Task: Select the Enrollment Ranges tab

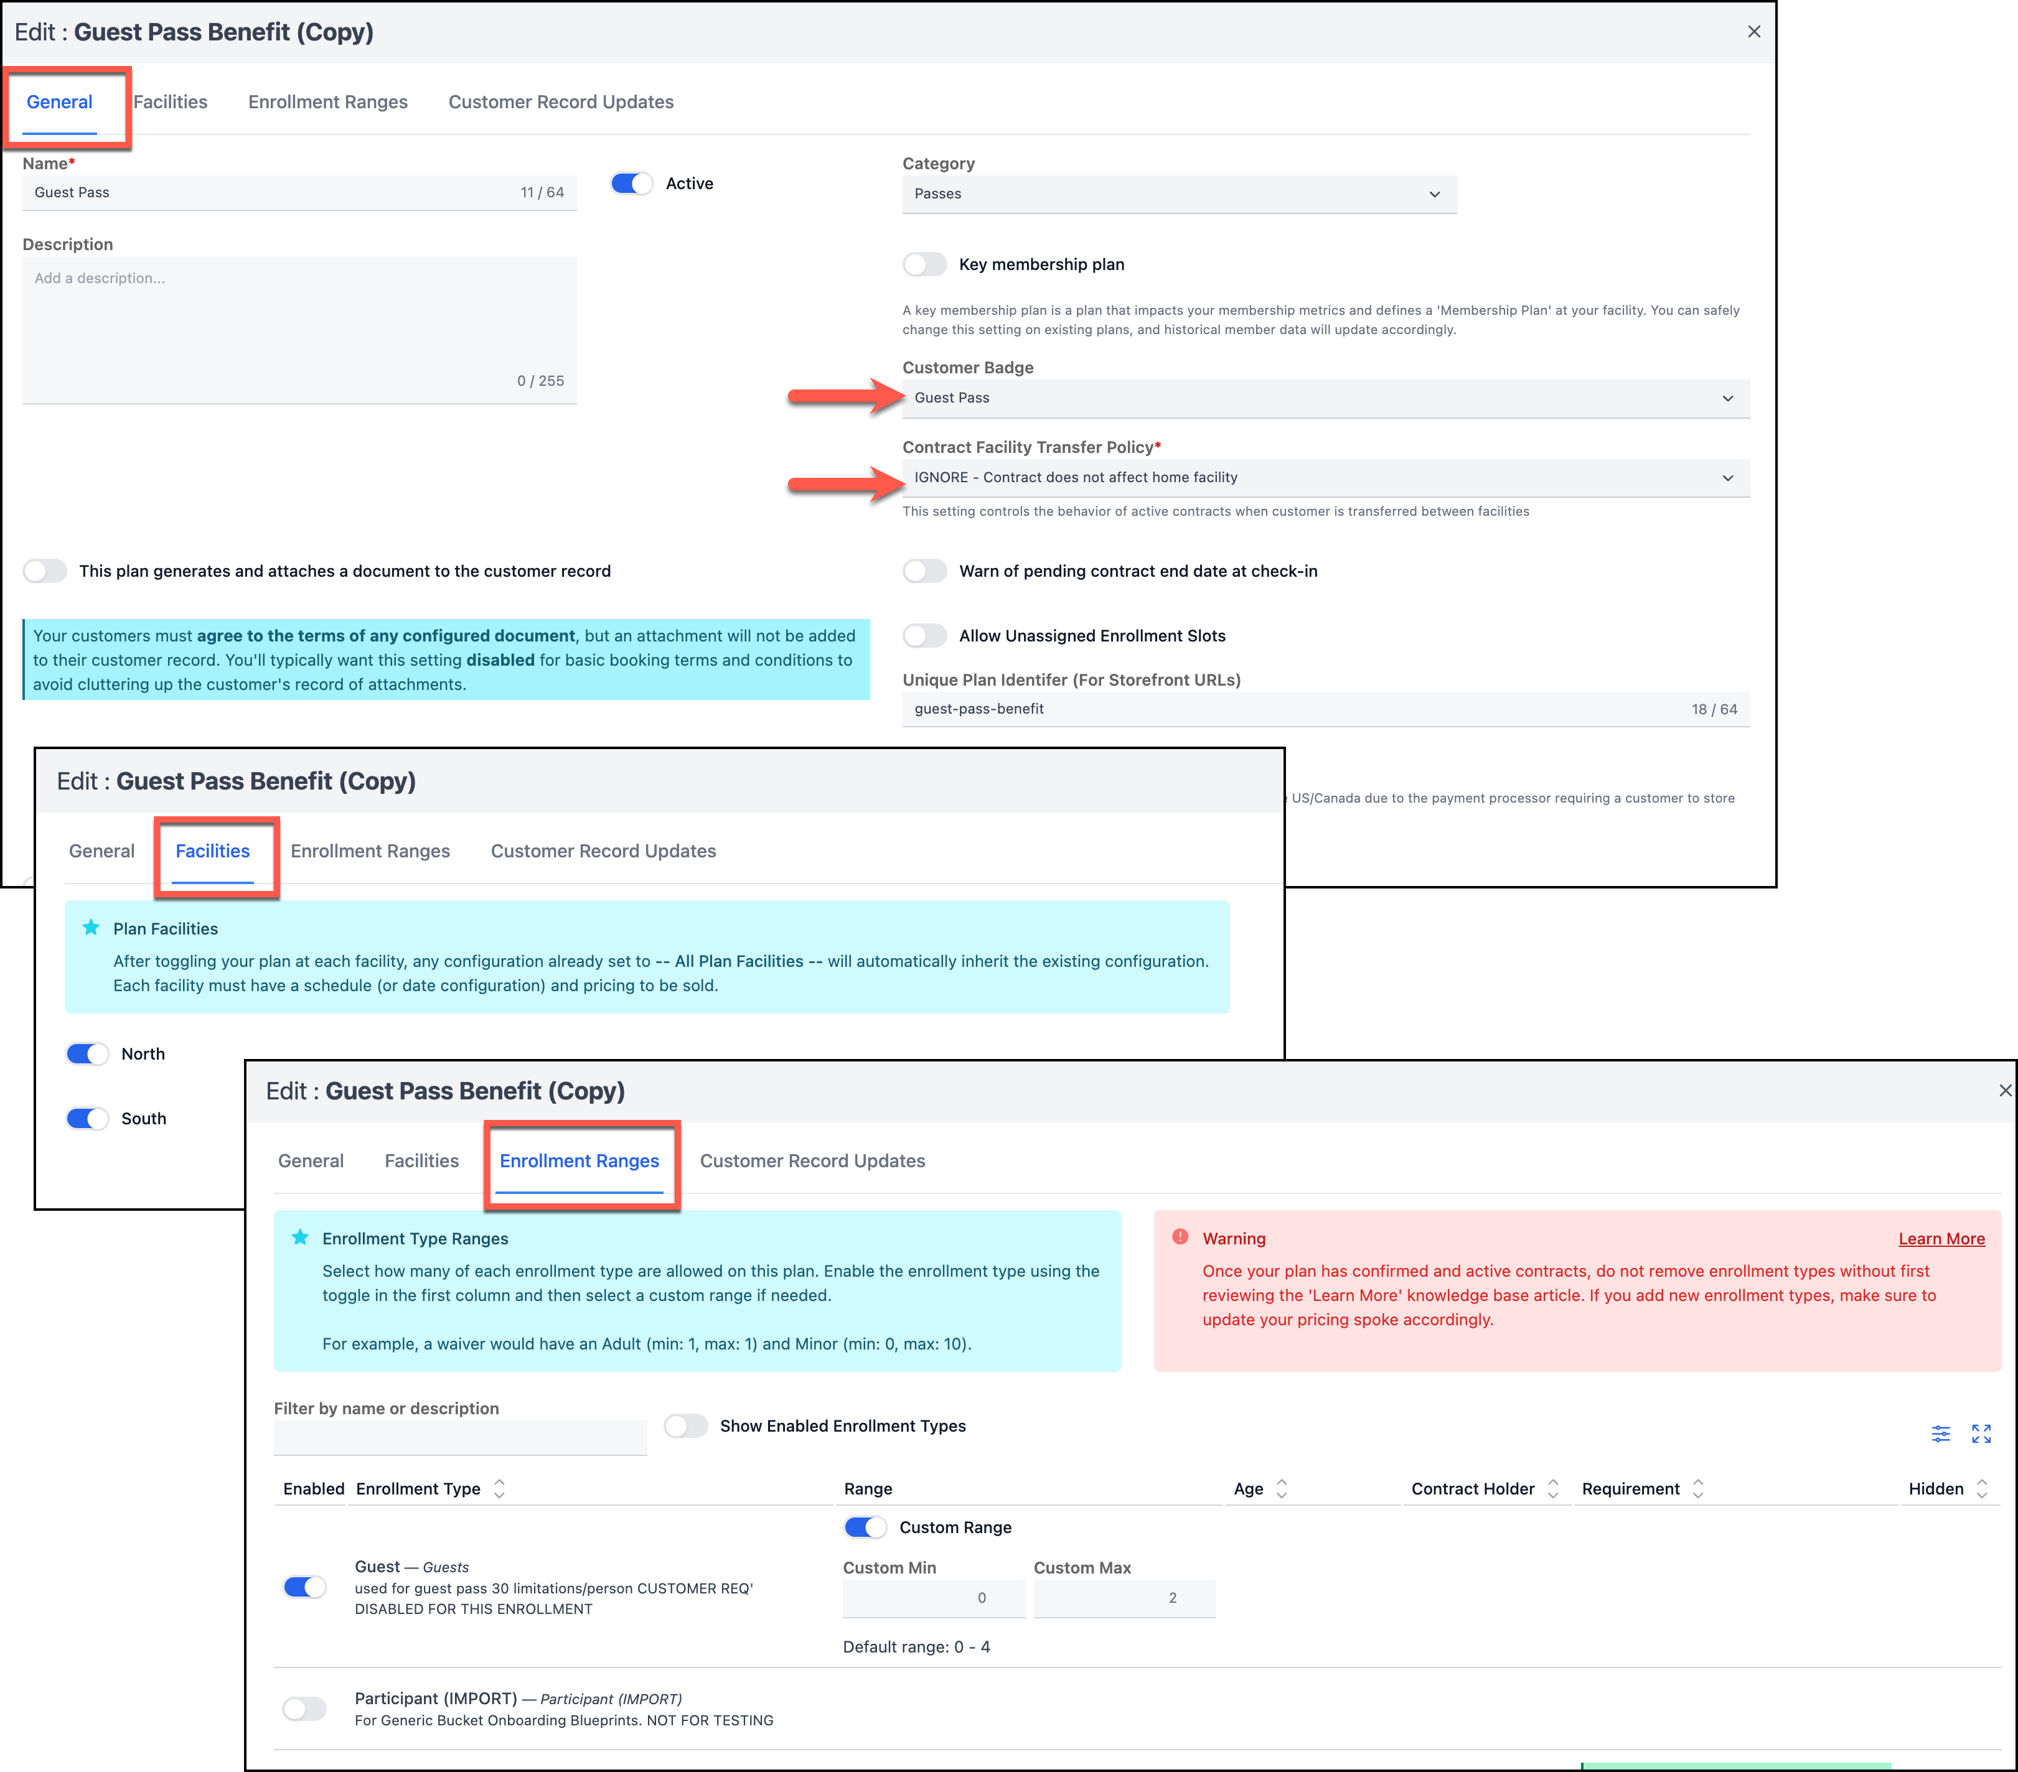Action: tap(578, 1160)
